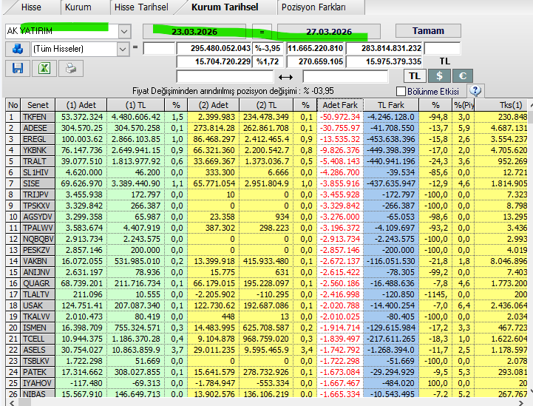
Task: Select the TKFEN row
Action: click(x=266, y=117)
